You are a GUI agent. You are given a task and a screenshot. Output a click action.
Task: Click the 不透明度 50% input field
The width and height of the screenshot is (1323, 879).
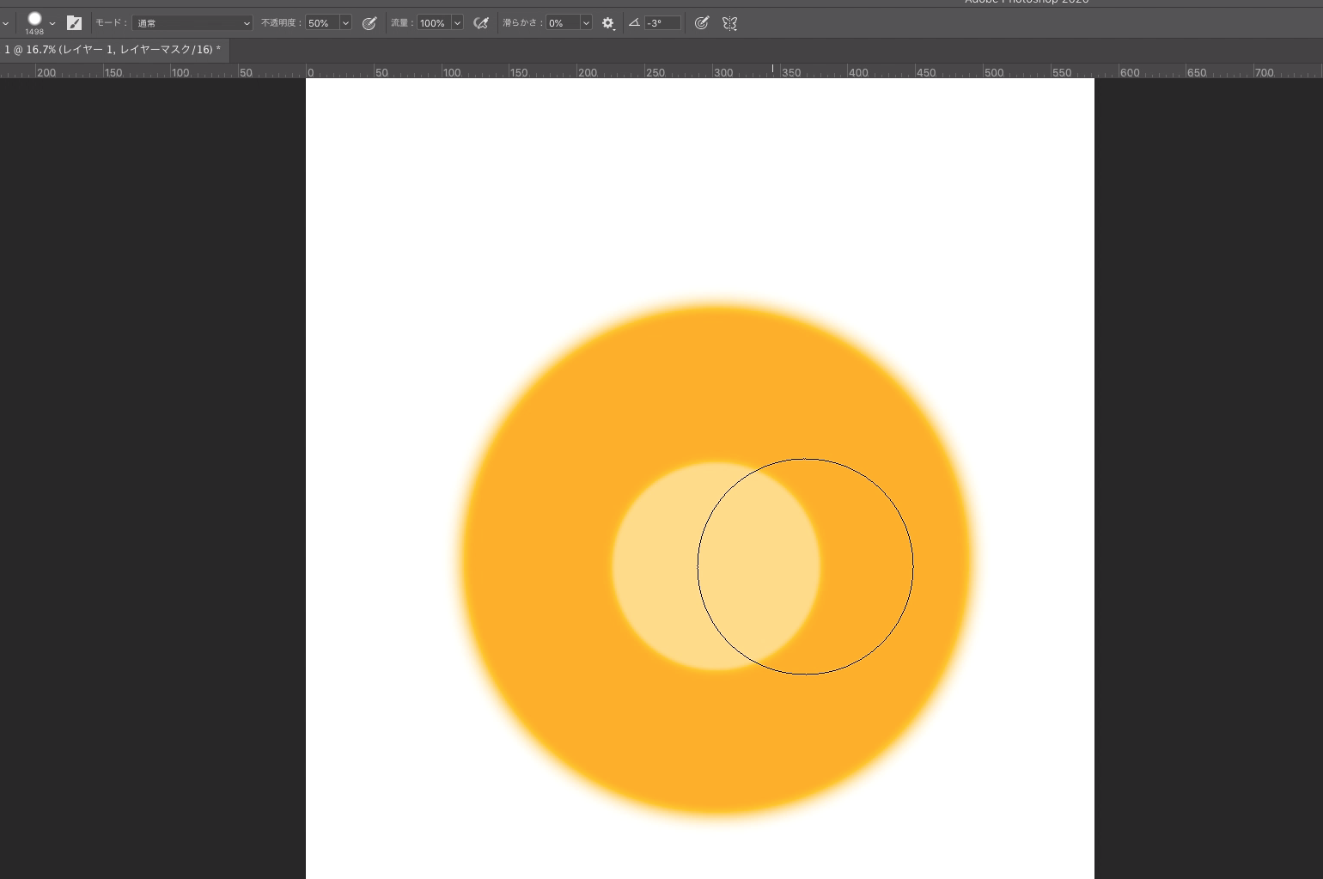[x=322, y=23]
